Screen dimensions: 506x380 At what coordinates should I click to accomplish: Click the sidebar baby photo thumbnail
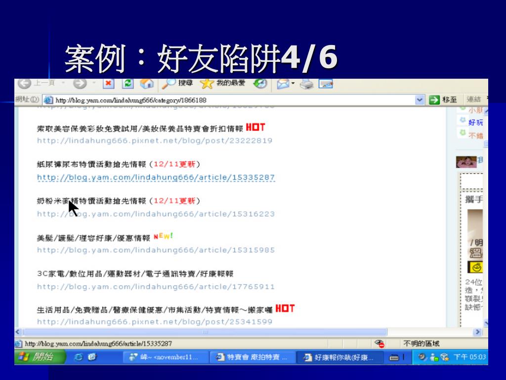[x=466, y=162]
